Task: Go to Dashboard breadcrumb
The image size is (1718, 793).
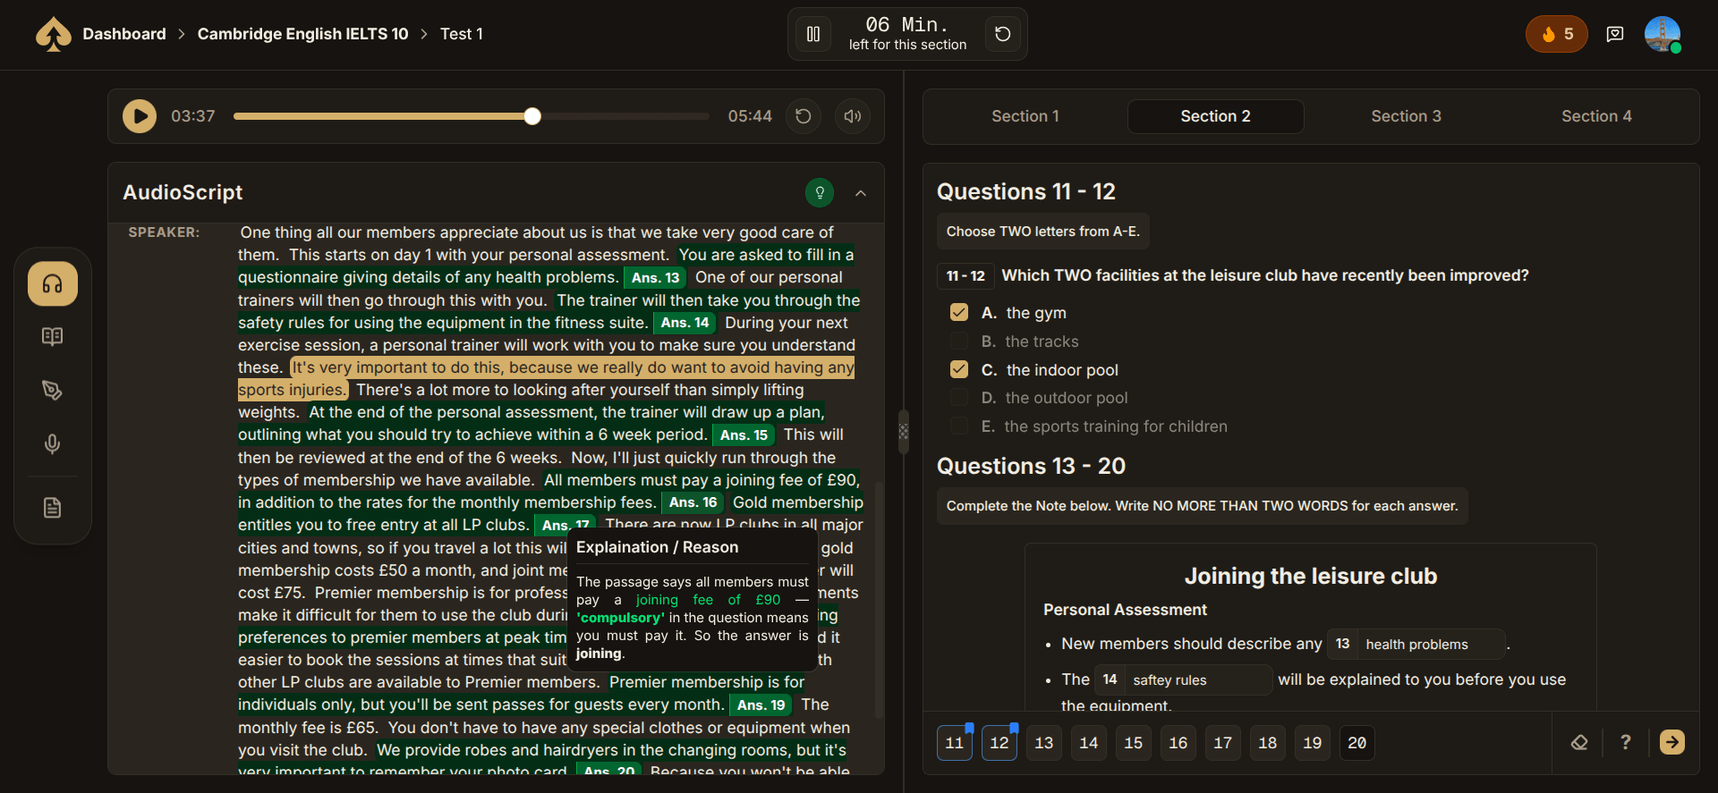Action: click(x=124, y=34)
